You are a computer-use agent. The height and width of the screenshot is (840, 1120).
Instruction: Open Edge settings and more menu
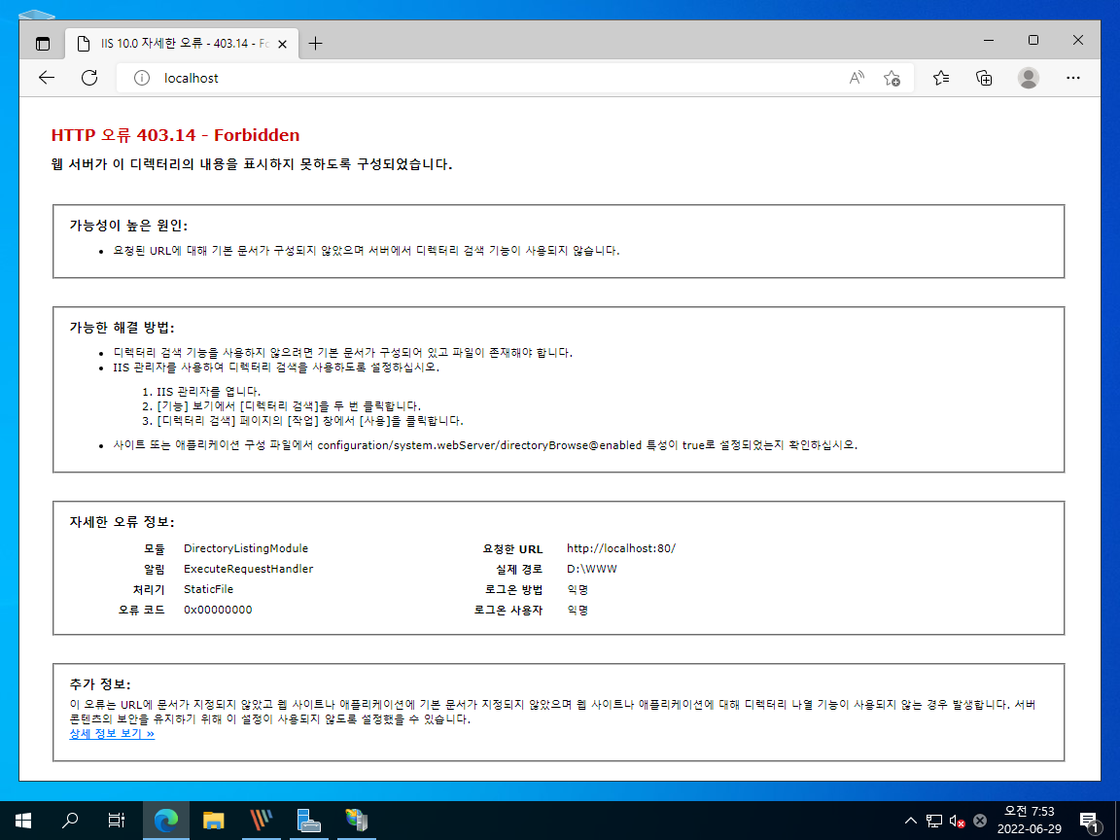1073,78
